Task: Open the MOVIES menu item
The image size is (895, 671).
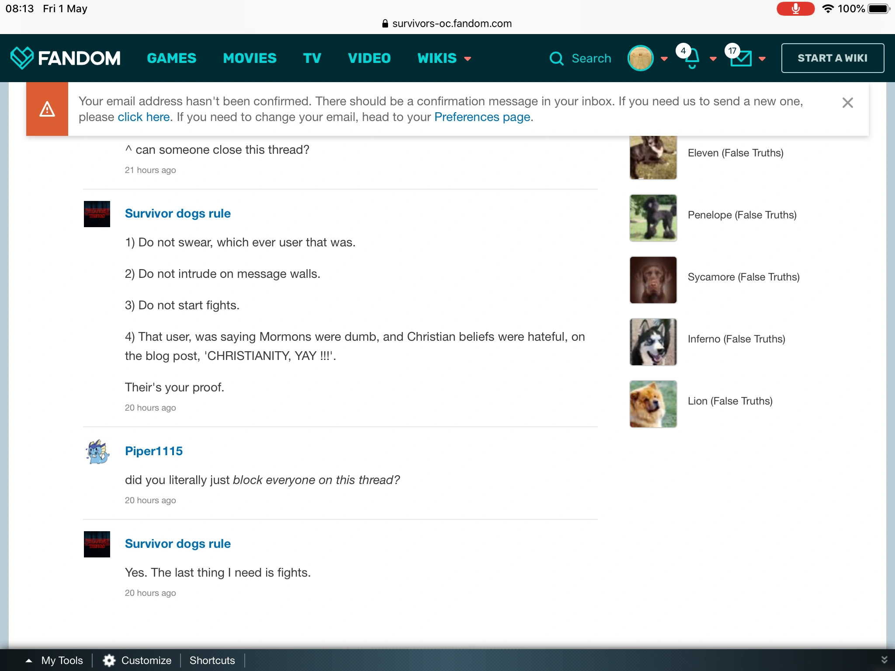Action: (250, 58)
